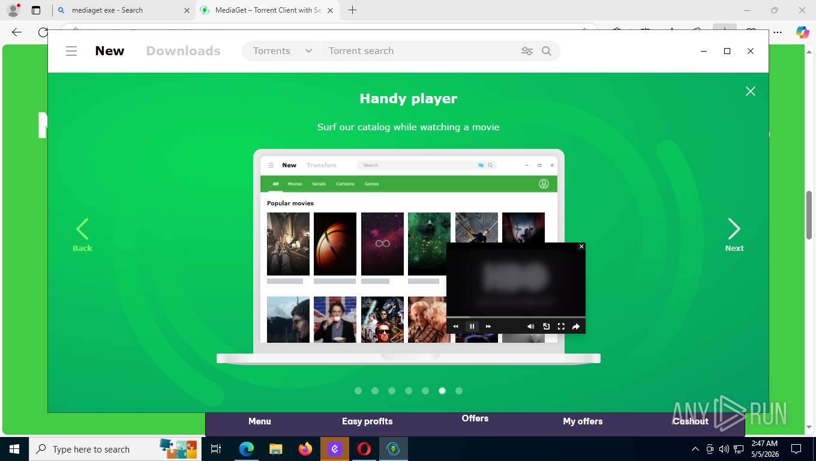Launch Firefox from the taskbar

pos(305,449)
